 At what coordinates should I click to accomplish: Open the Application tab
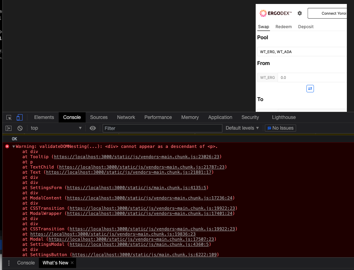(220, 117)
